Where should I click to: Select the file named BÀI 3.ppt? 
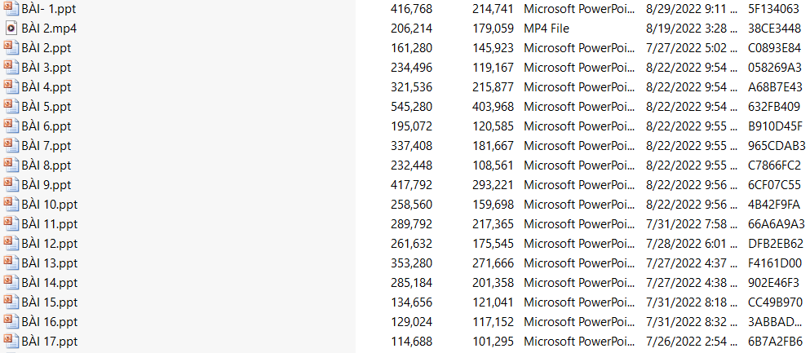[x=46, y=67]
